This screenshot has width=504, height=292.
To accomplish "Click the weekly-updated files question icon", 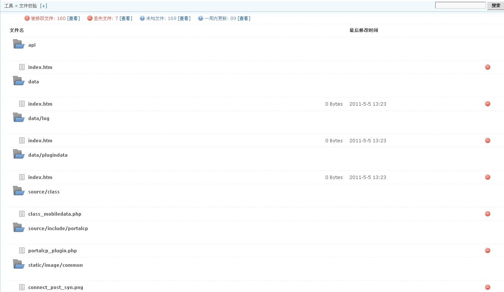I will coord(201,18).
